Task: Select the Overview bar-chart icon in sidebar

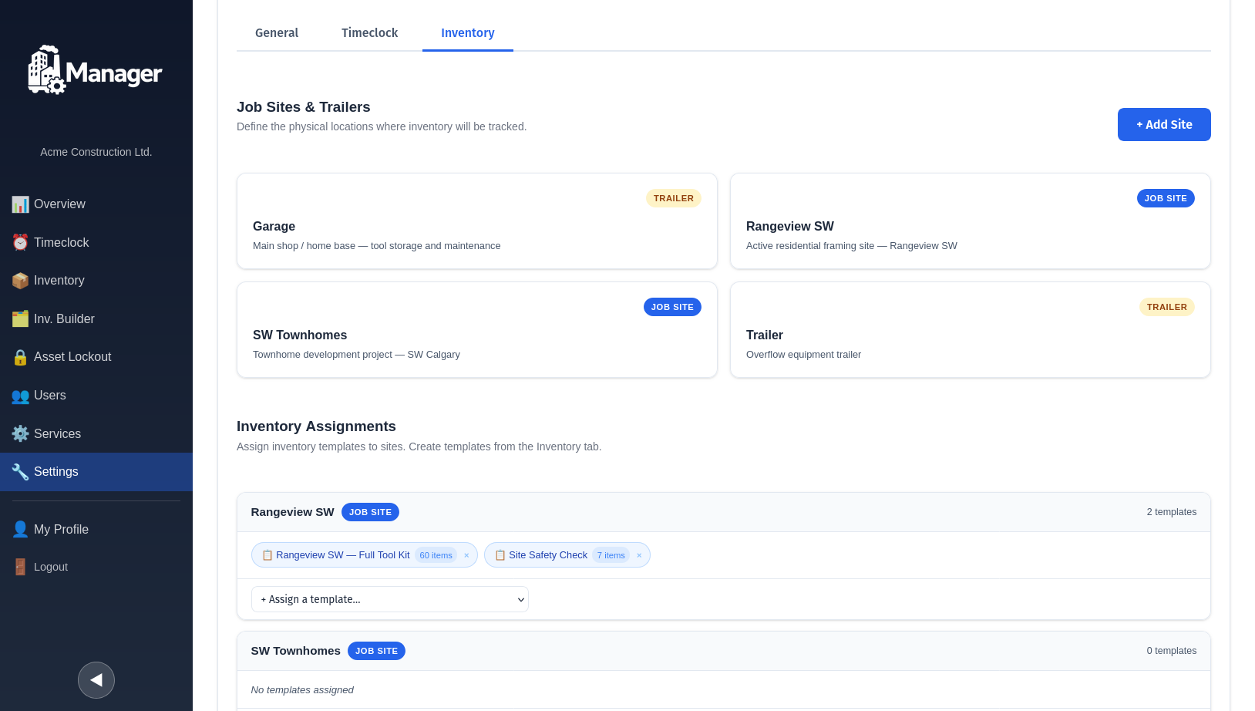Action: pyautogui.click(x=20, y=204)
